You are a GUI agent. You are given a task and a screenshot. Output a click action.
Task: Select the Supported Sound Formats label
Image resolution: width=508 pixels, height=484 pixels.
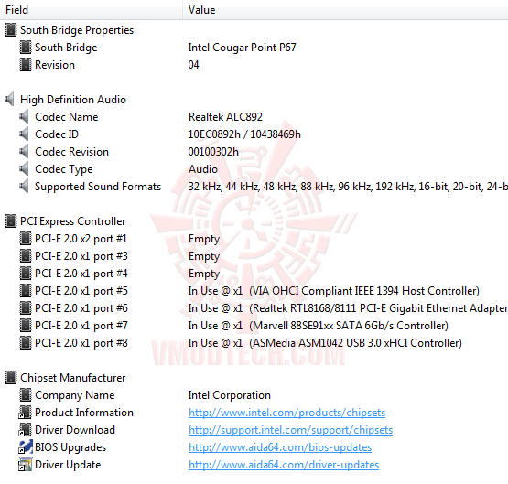point(98,187)
